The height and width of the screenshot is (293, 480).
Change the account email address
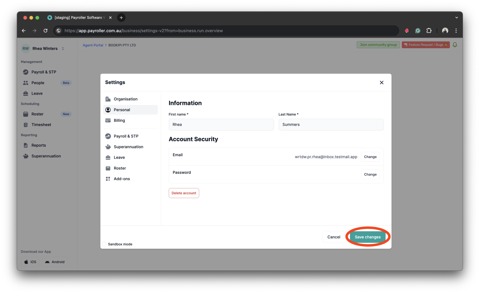click(x=370, y=157)
